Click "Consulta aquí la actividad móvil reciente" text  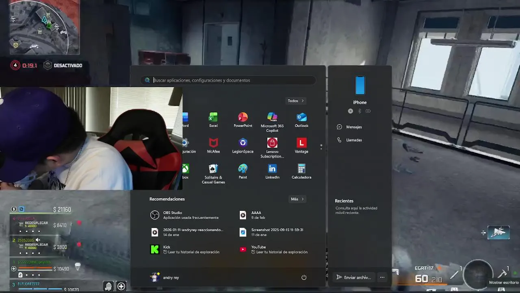356,210
